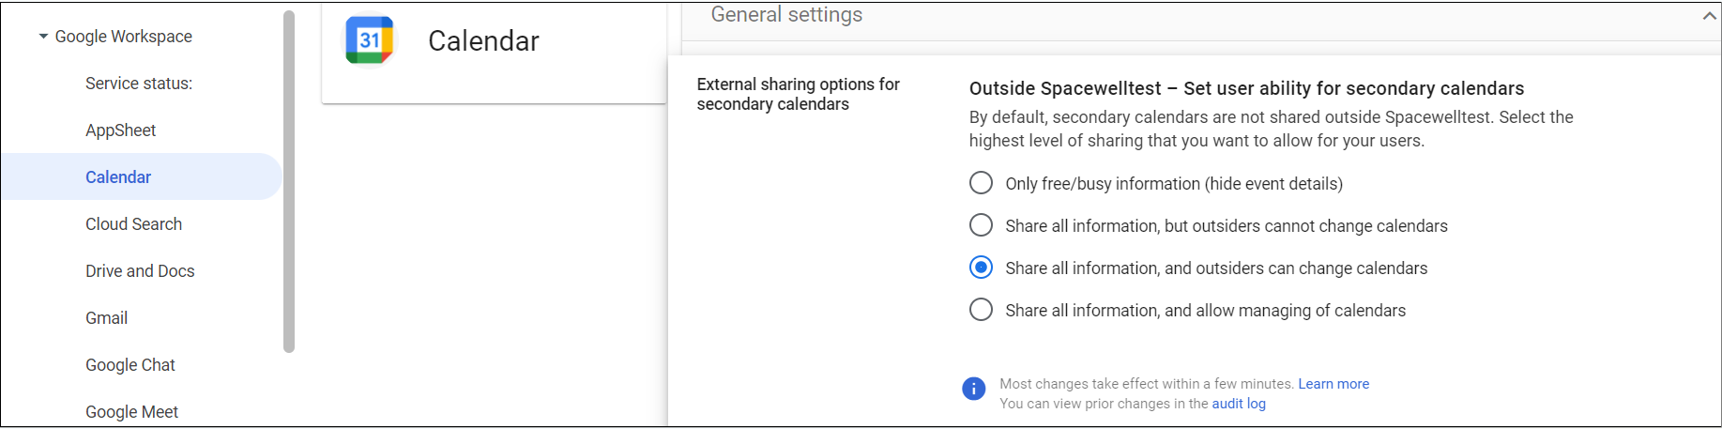Select allow managing of calendars option
The height and width of the screenshot is (429, 1722).
point(981,310)
